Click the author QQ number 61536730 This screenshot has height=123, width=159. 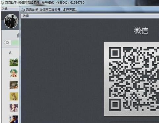coord(78,2)
